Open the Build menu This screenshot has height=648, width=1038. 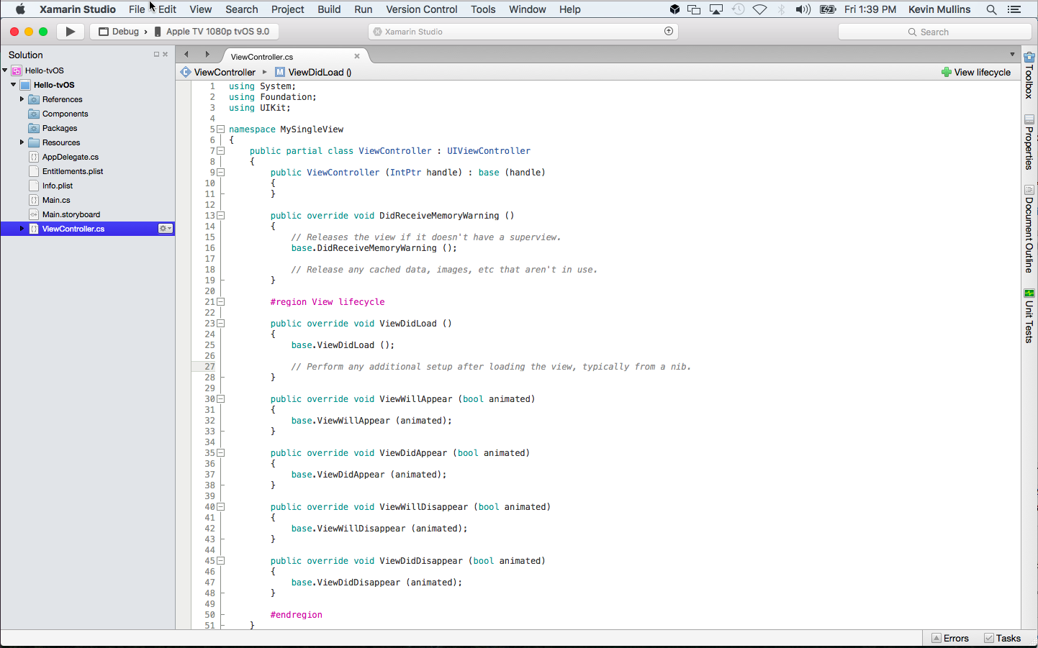[329, 9]
